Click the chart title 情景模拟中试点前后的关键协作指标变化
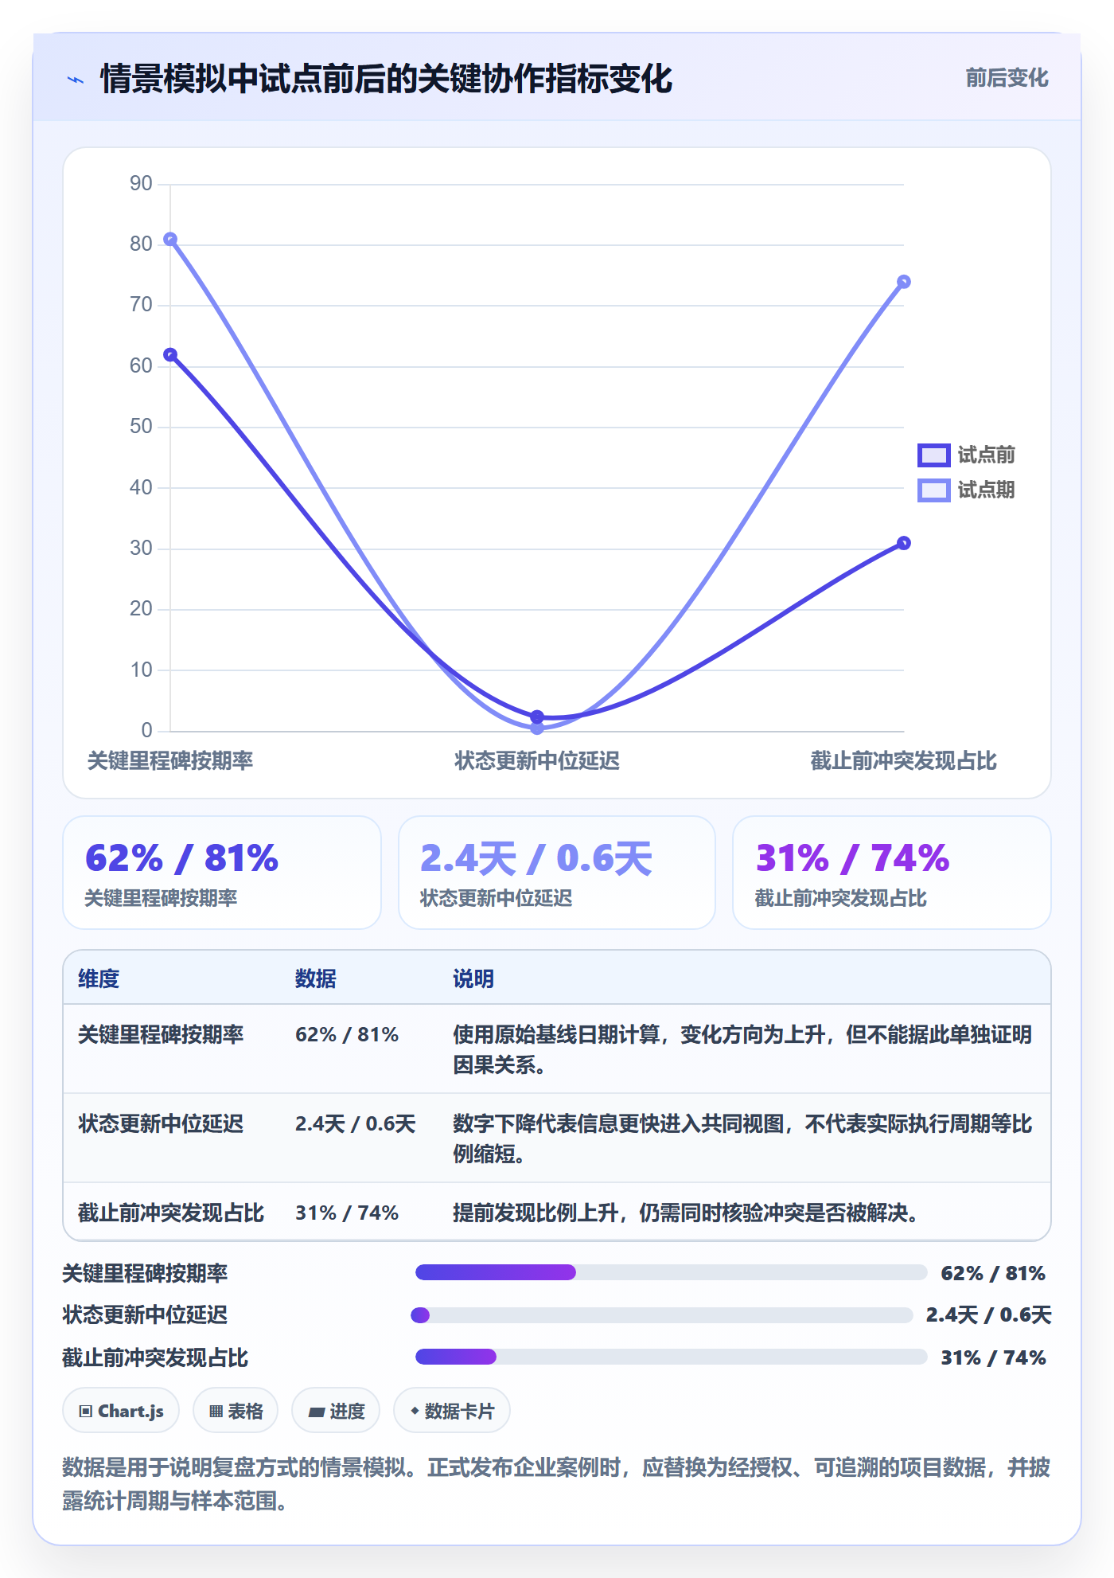This screenshot has height=1578, width=1114. point(387,79)
